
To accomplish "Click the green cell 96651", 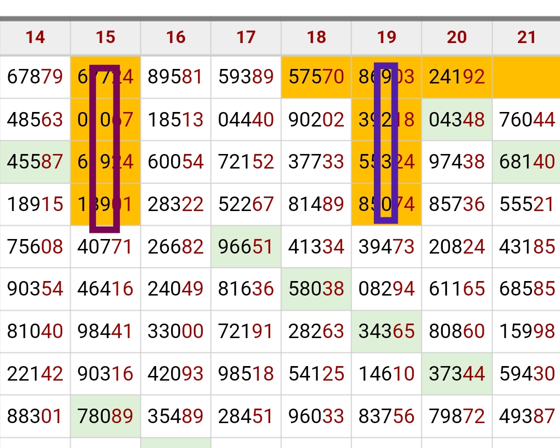I will [246, 246].
